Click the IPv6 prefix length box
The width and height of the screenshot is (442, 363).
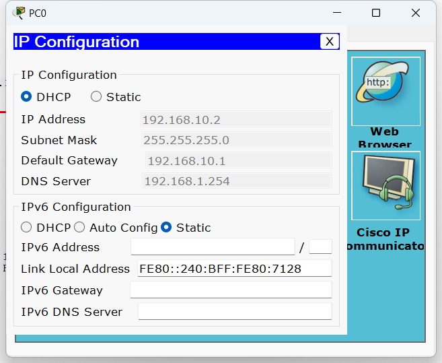320,247
